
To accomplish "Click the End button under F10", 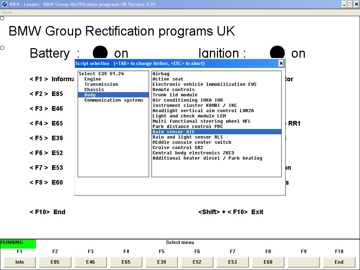I will click(339, 262).
